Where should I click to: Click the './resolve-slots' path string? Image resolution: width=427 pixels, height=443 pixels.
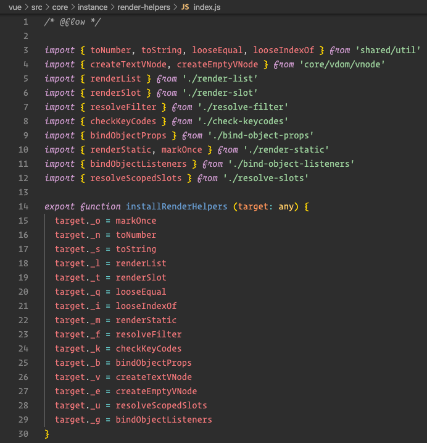tap(266, 178)
